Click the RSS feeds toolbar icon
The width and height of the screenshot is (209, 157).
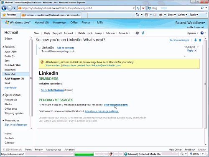(x=146, y=15)
